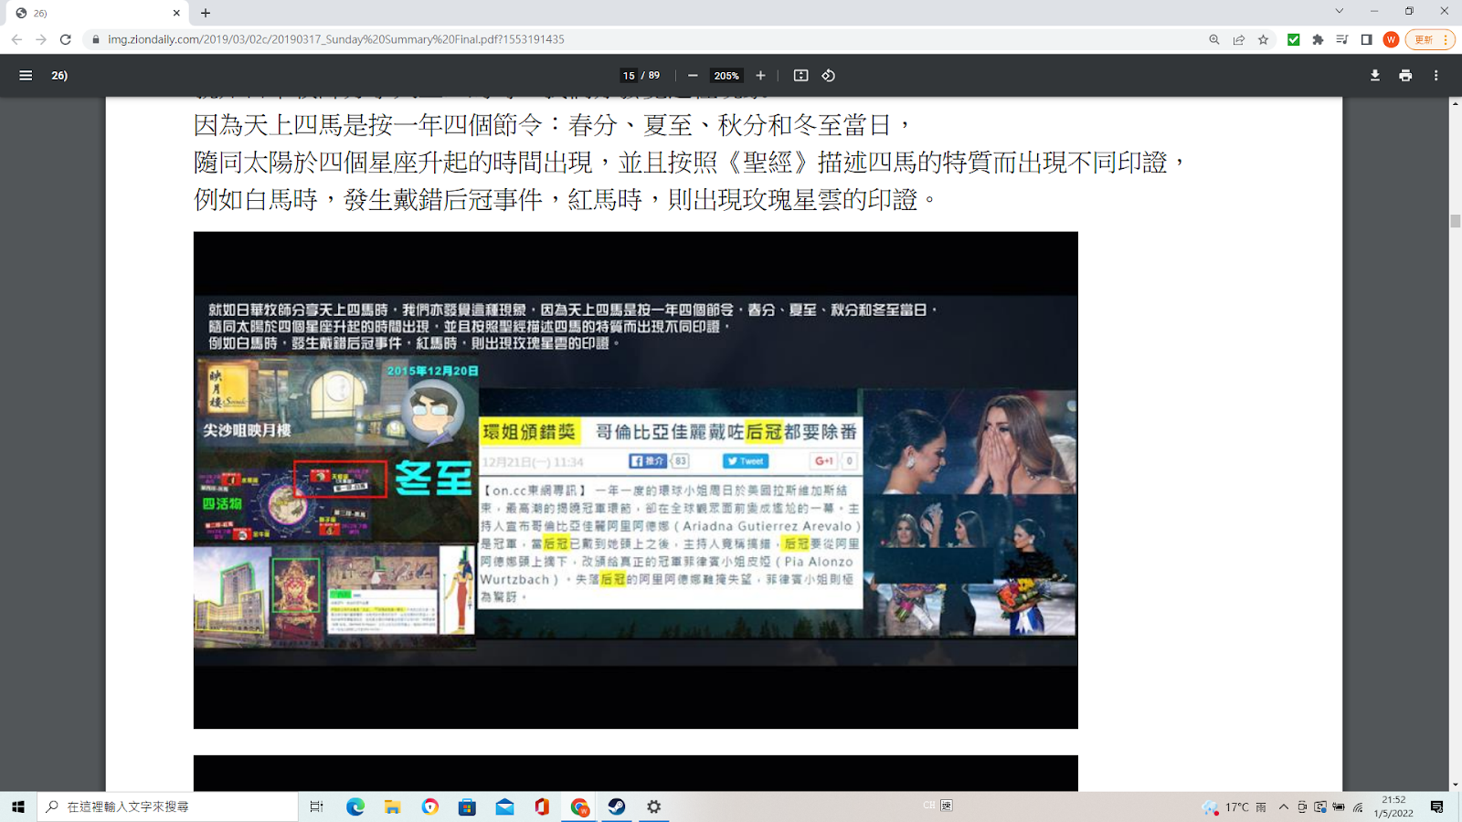Close the tab titled 26)
The width and height of the screenshot is (1462, 822).
[x=176, y=13]
